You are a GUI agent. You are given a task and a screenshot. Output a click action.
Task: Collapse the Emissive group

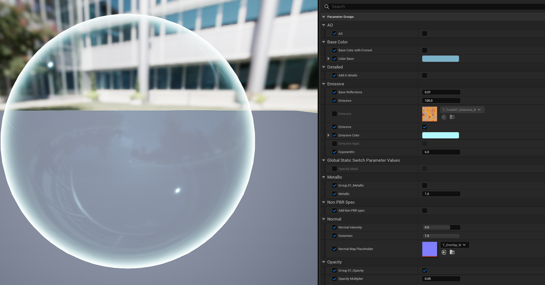tap(324, 84)
